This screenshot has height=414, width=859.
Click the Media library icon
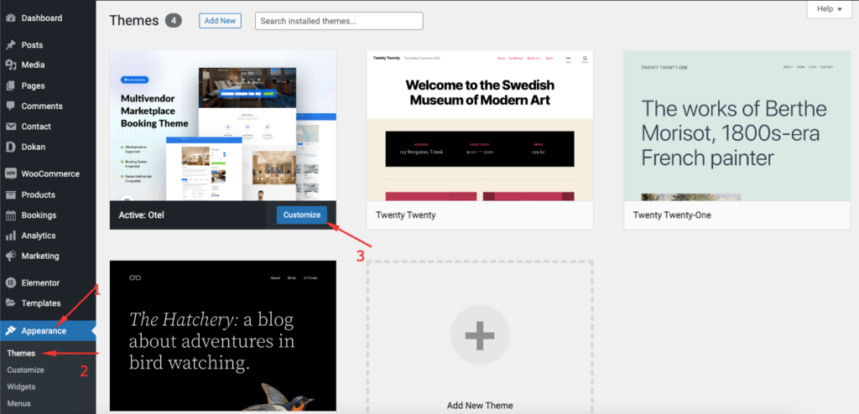[x=10, y=65]
